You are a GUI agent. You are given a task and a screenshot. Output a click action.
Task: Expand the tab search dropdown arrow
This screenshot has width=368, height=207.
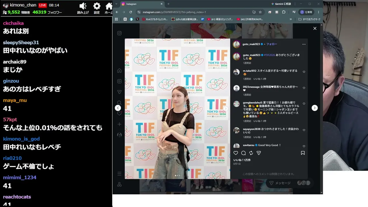tap(116, 4)
